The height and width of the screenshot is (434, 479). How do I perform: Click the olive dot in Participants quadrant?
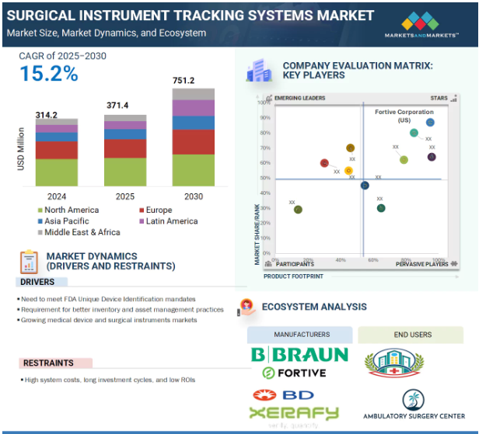(298, 210)
